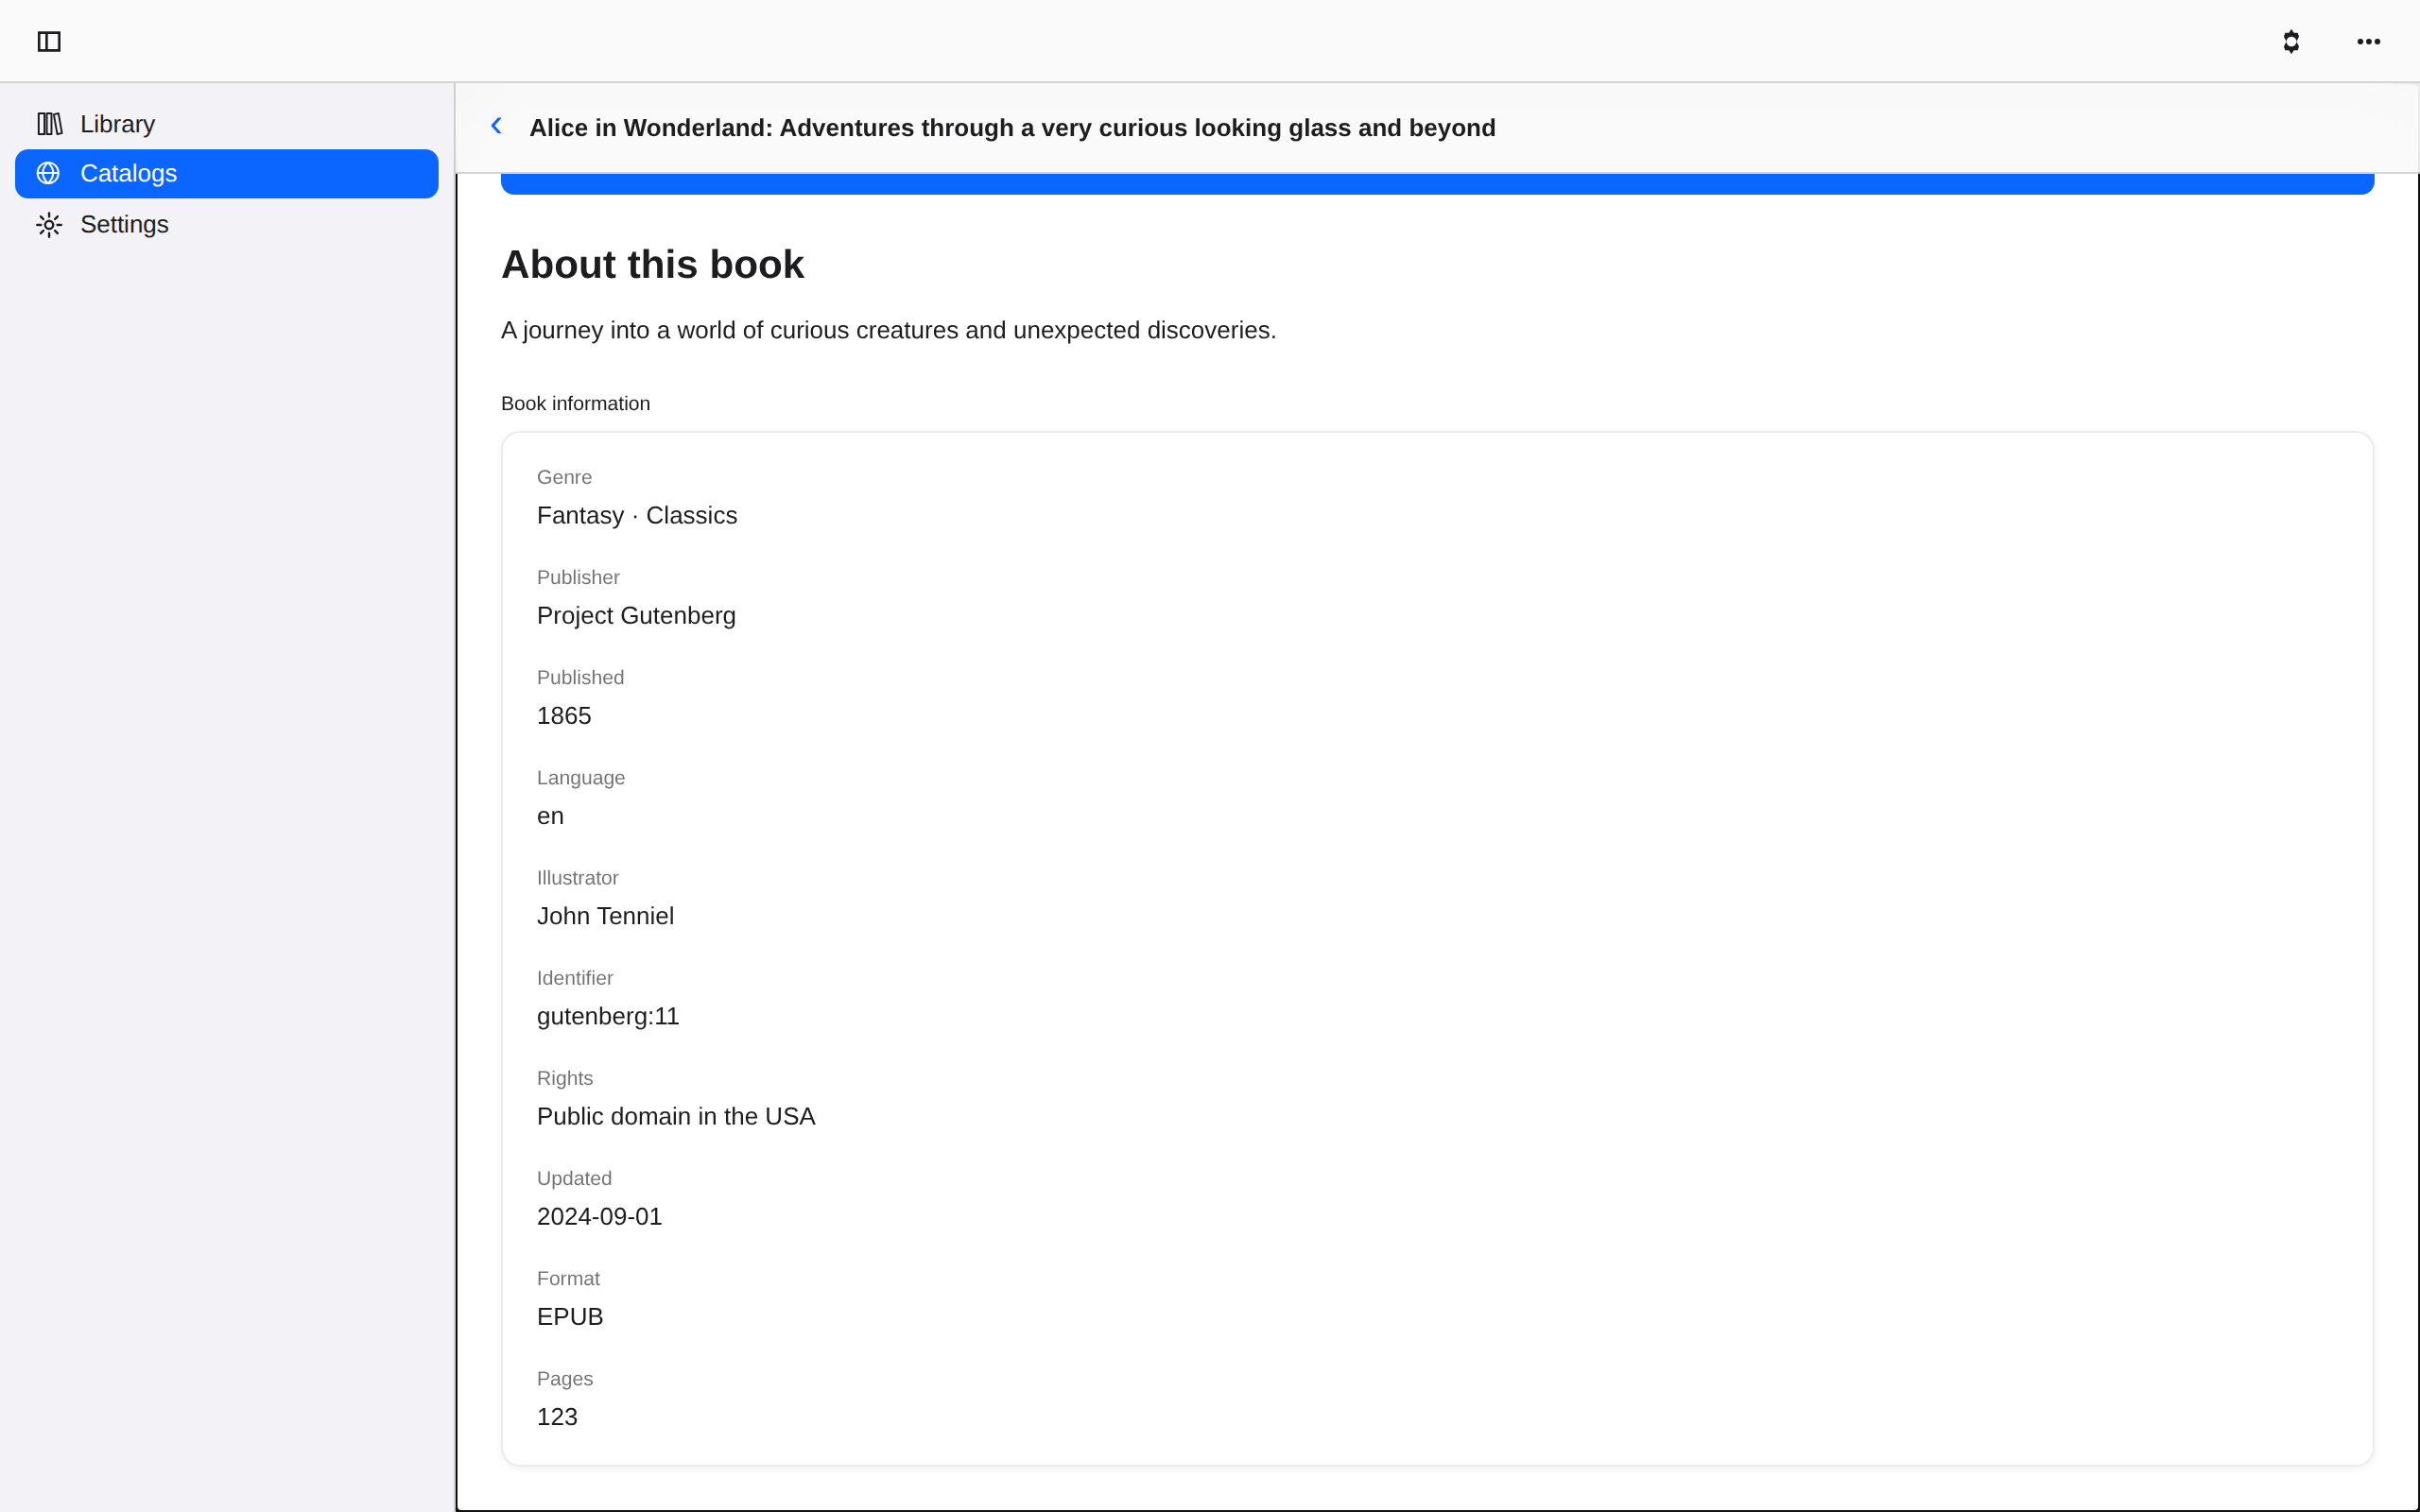Click the genre value Fantasy · Classics
Image resolution: width=2420 pixels, height=1512 pixels.
637,515
